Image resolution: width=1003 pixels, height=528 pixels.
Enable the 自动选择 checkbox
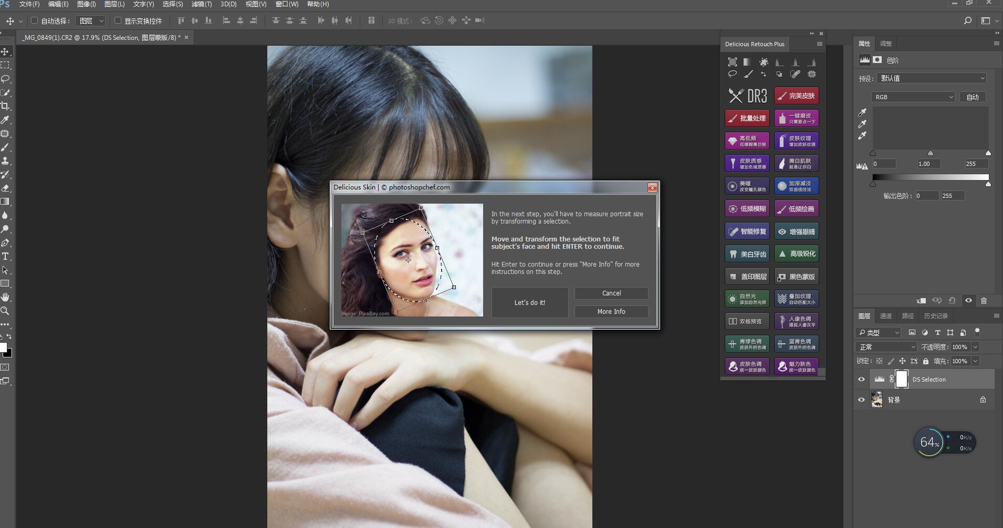tap(35, 20)
